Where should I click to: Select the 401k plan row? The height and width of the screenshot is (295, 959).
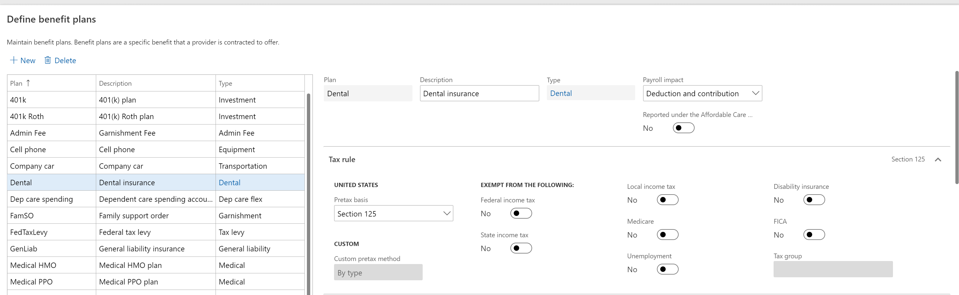[x=156, y=100]
